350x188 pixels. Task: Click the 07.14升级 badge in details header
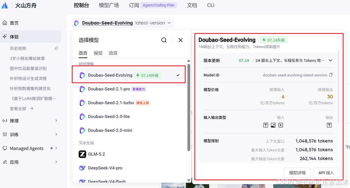(x=274, y=40)
